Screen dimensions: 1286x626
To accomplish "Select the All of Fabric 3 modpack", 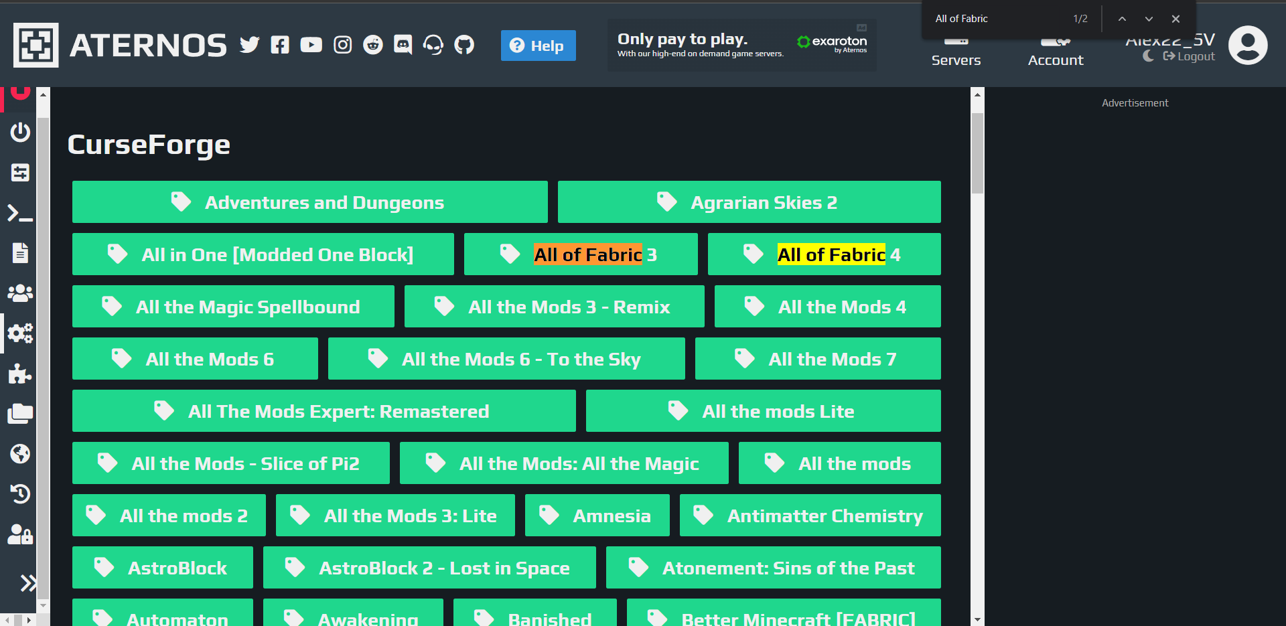I will coord(581,254).
